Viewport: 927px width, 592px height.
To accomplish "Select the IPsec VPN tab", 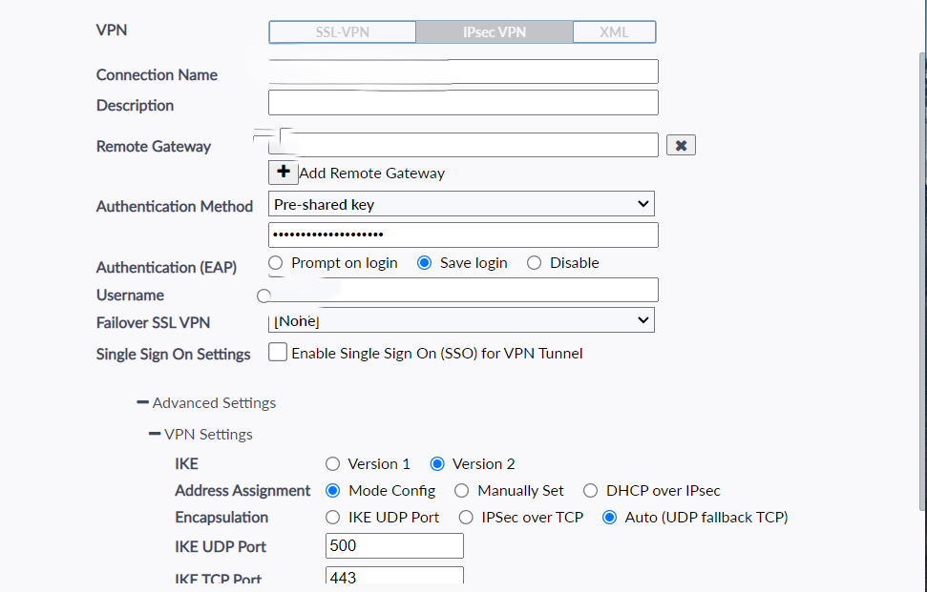I will [495, 32].
